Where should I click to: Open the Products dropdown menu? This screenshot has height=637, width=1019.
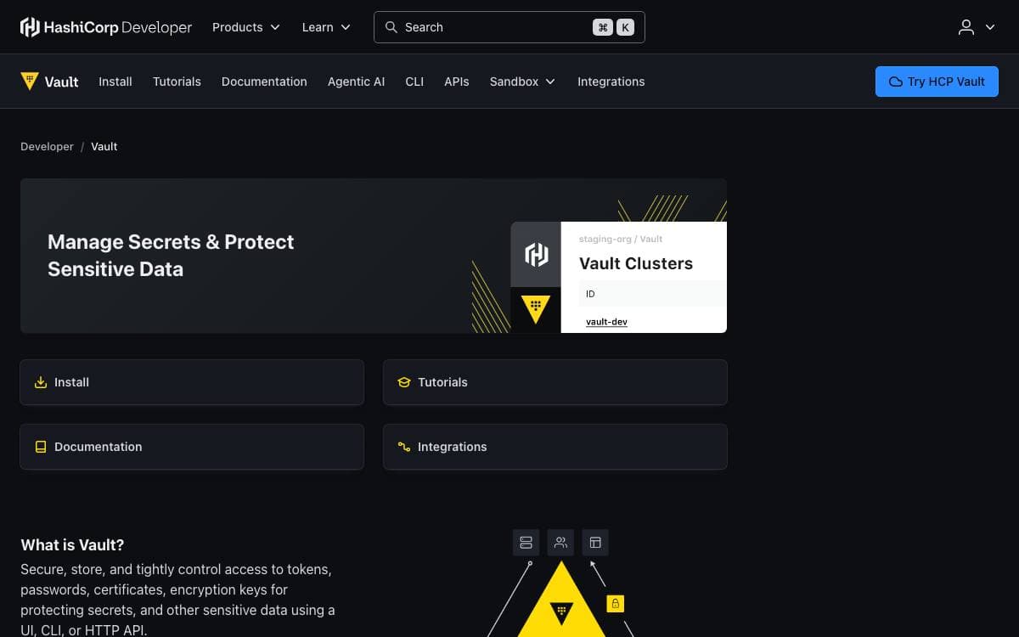point(246,27)
